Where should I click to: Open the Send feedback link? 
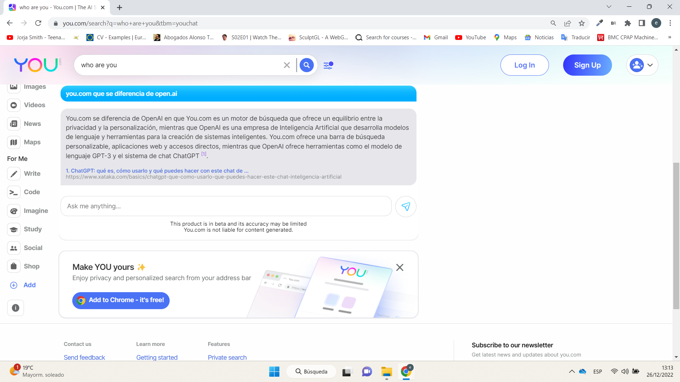[x=84, y=357]
